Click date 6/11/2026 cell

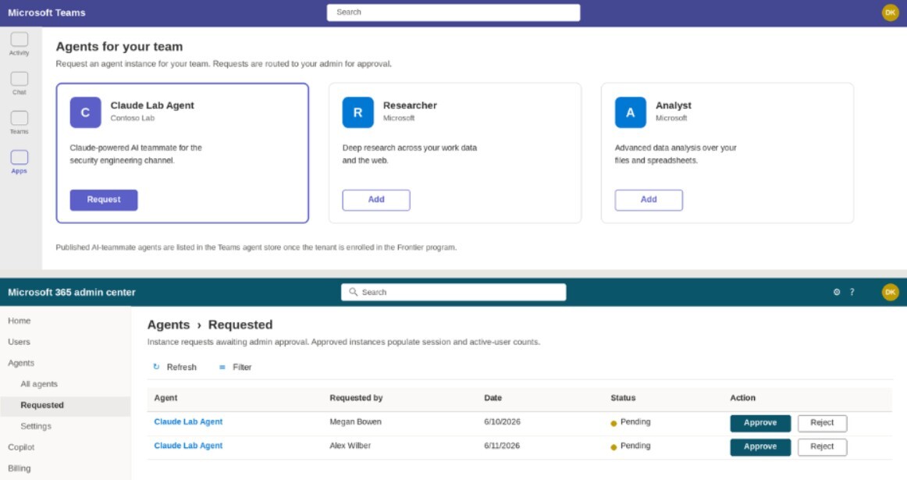pyautogui.click(x=502, y=446)
